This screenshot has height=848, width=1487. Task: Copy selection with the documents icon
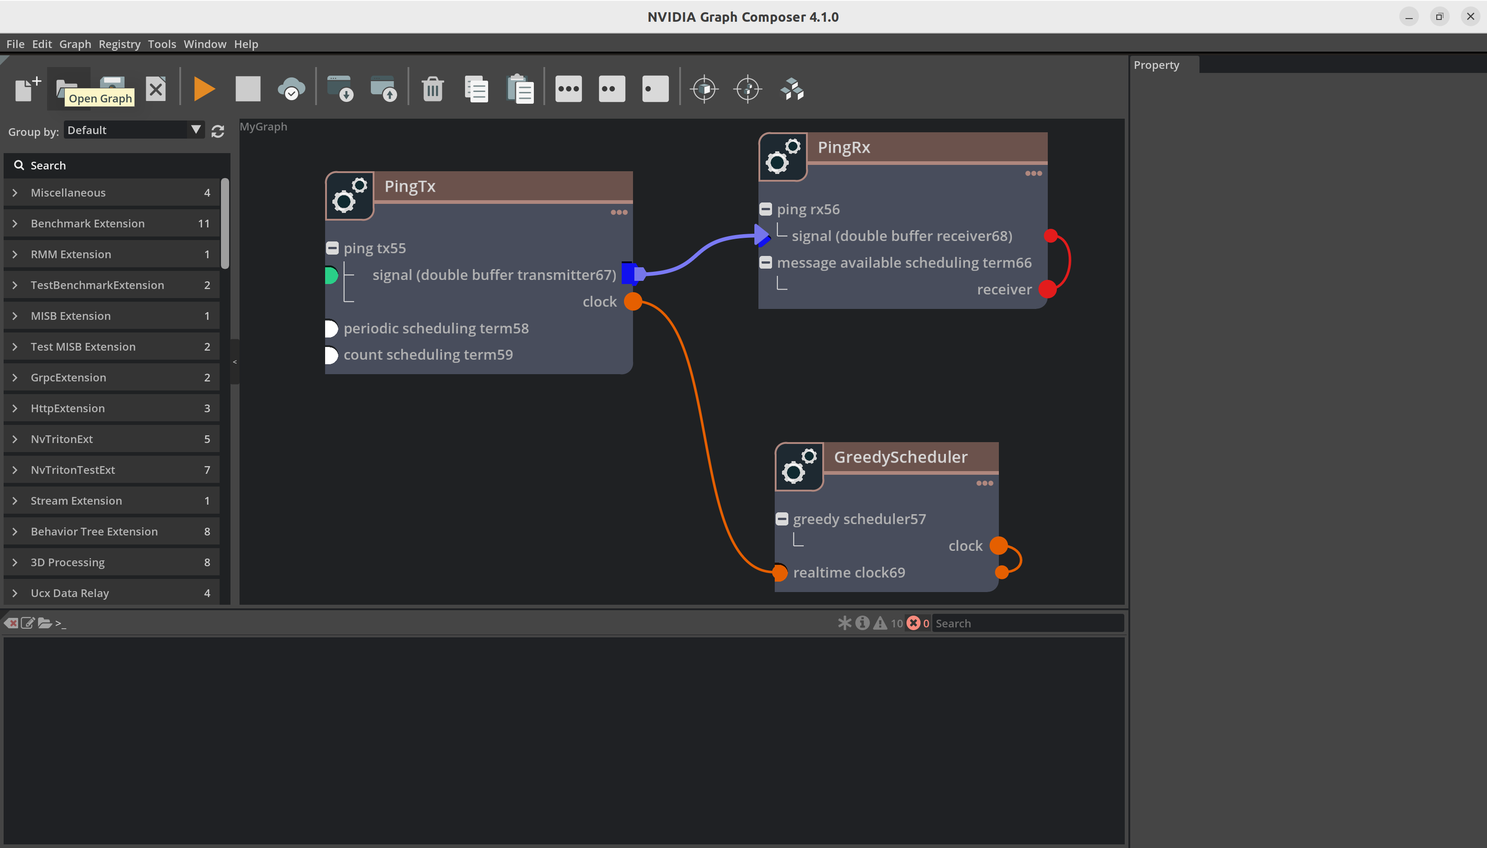pyautogui.click(x=476, y=89)
